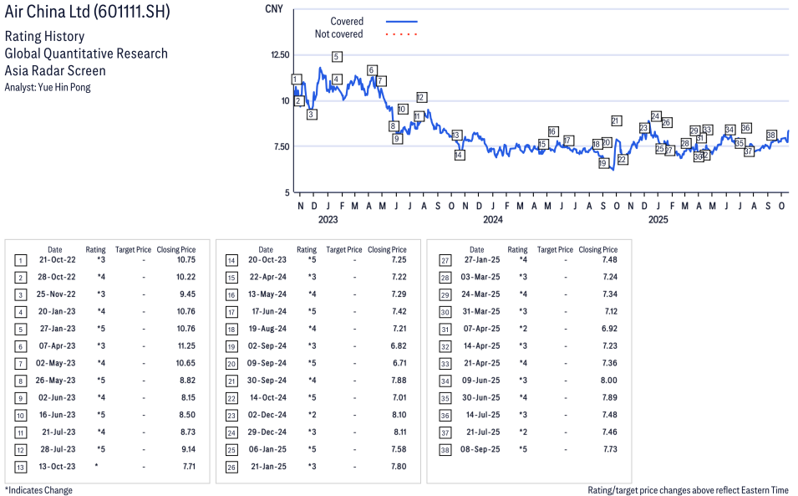
Task: Click chart marker 24 on the graph
Action: pos(656,116)
